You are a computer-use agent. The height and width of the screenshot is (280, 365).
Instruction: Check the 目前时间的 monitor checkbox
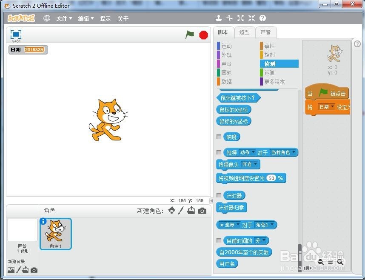pyautogui.click(x=219, y=240)
